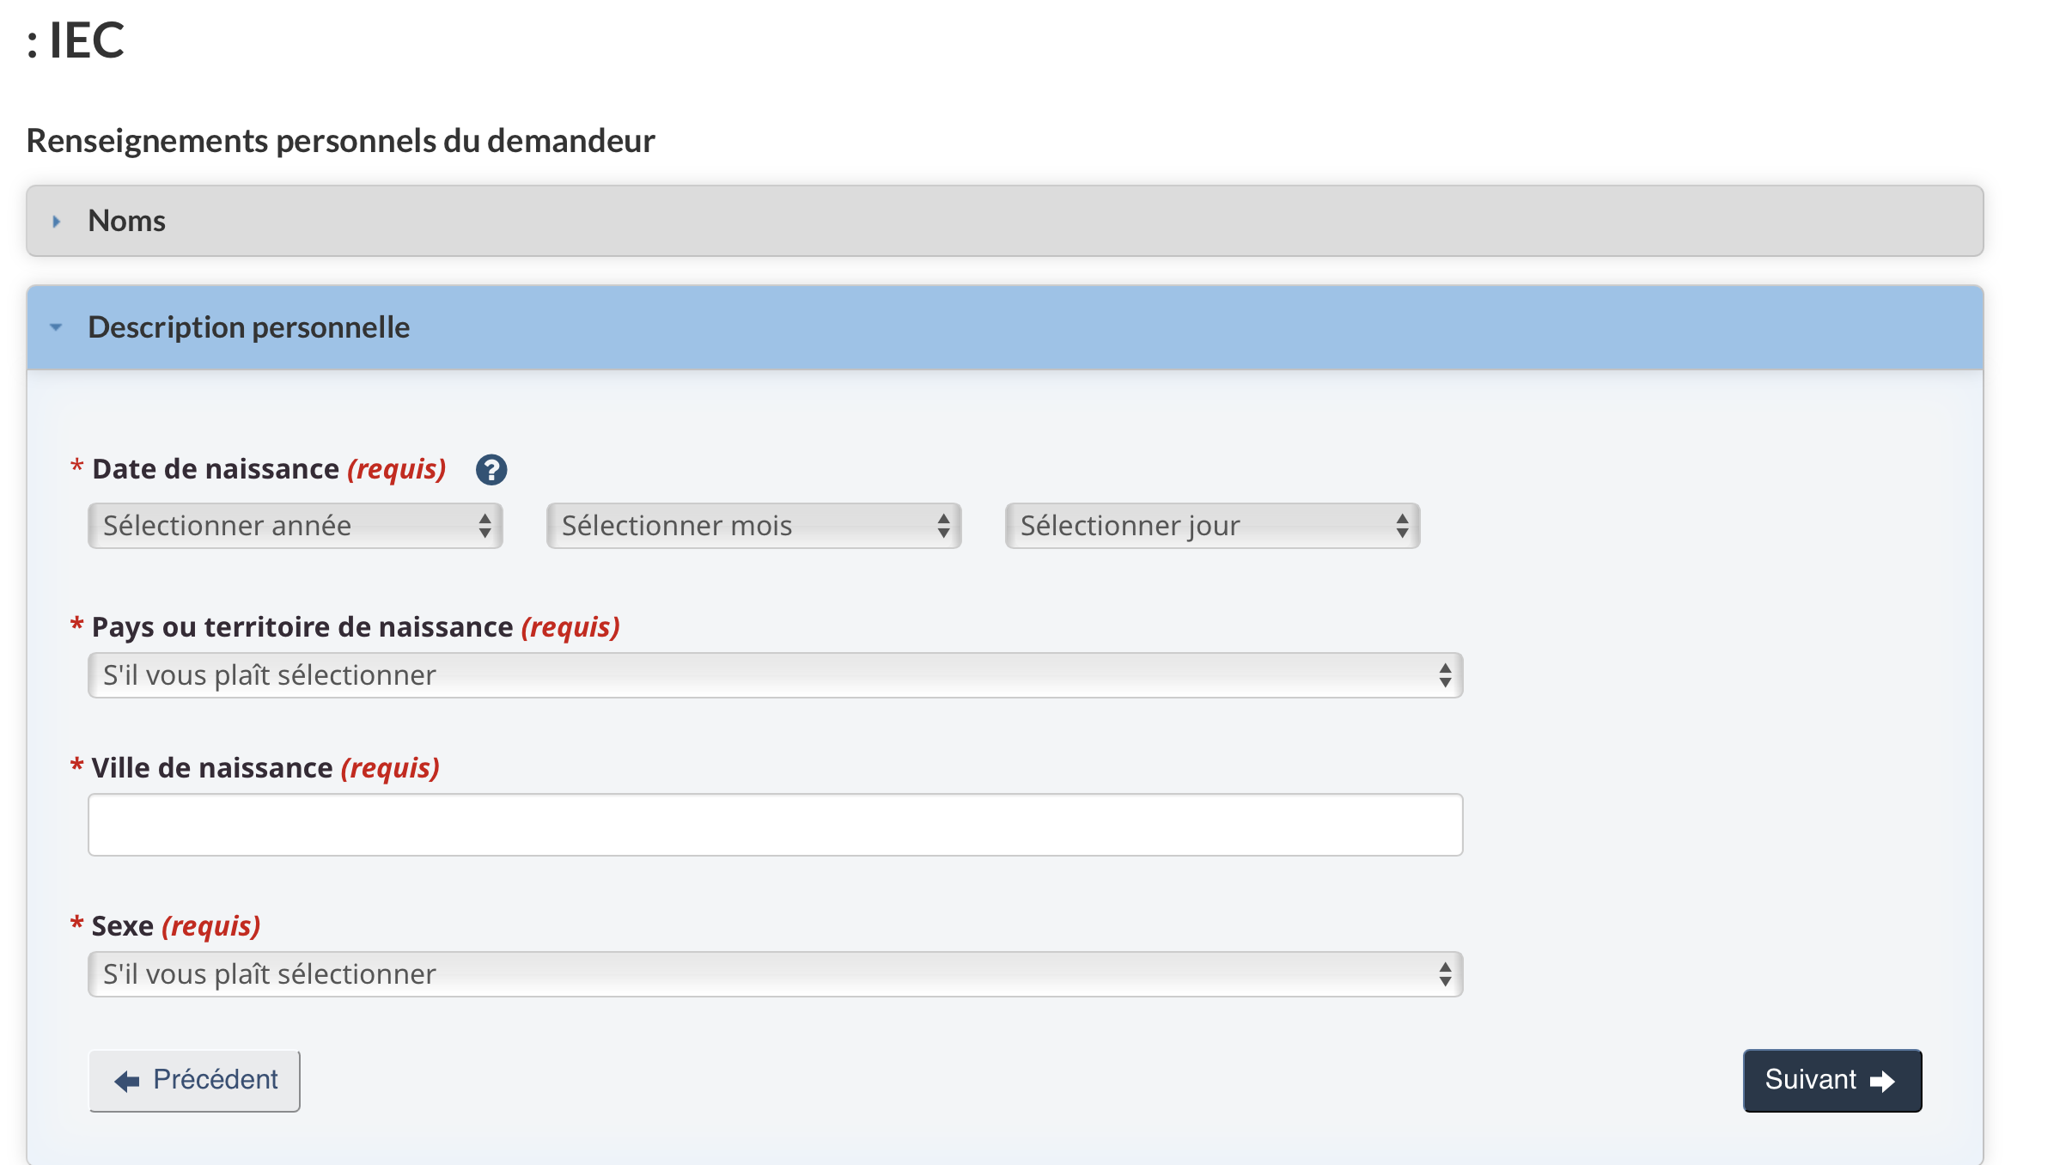Expand the Noms section
2072x1165 pixels.
pyautogui.click(x=1004, y=221)
